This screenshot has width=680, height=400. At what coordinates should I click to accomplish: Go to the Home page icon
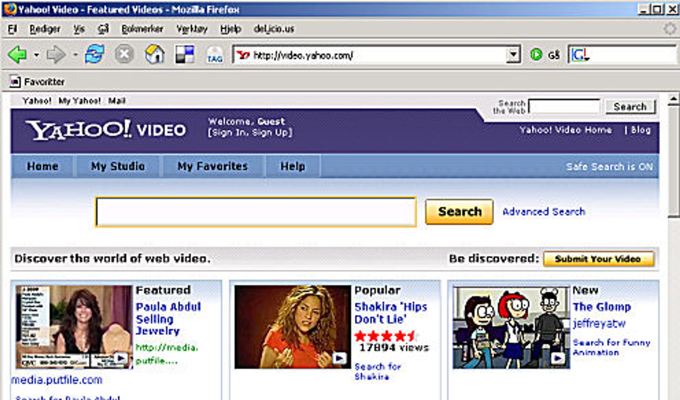pyautogui.click(x=155, y=54)
